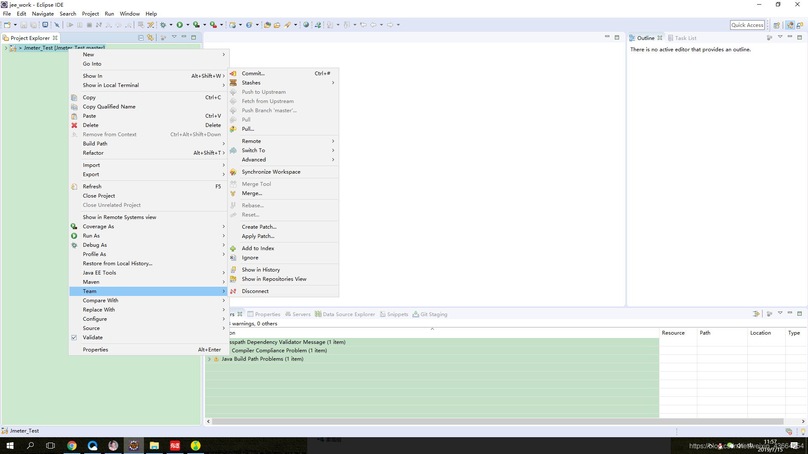Viewport: 808px width, 454px height.
Task: Select Synchronize Workspace menu item
Action: [x=283, y=172]
